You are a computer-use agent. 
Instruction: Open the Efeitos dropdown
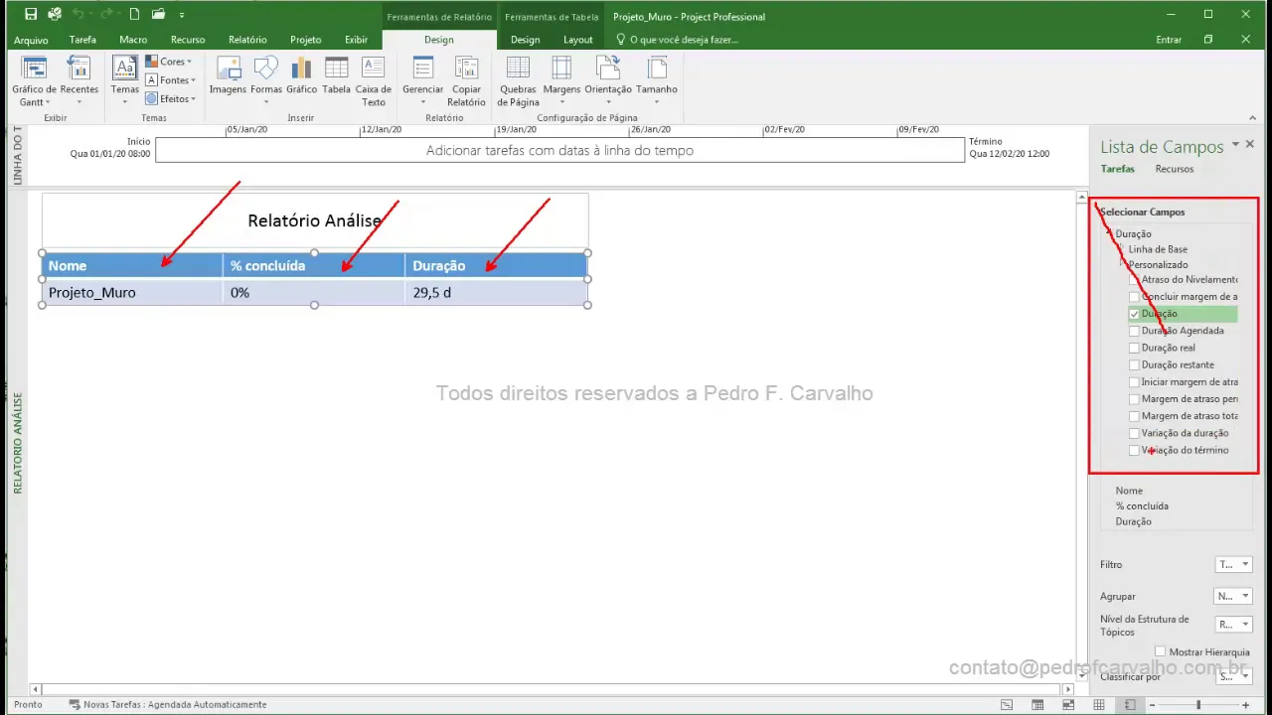point(171,99)
